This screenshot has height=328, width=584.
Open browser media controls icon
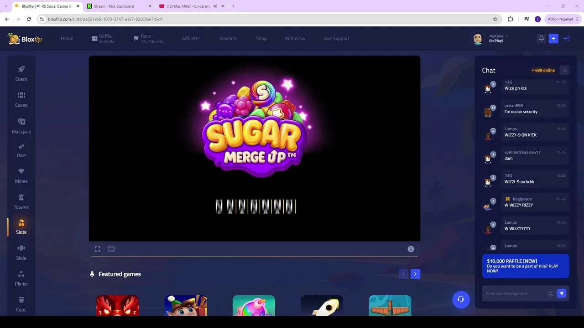point(527,19)
